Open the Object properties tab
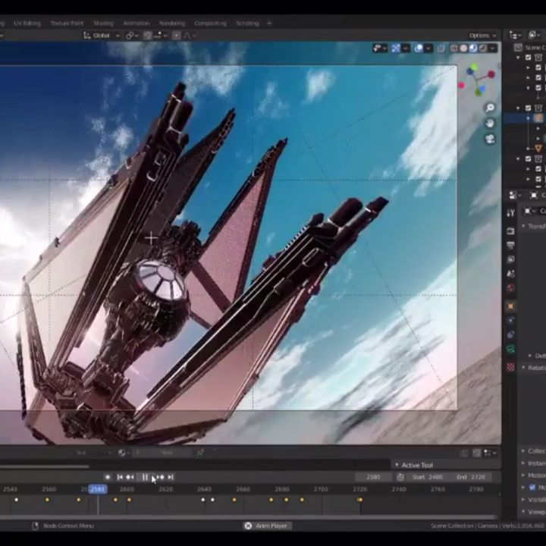Screen dimensions: 546x546 [x=510, y=306]
